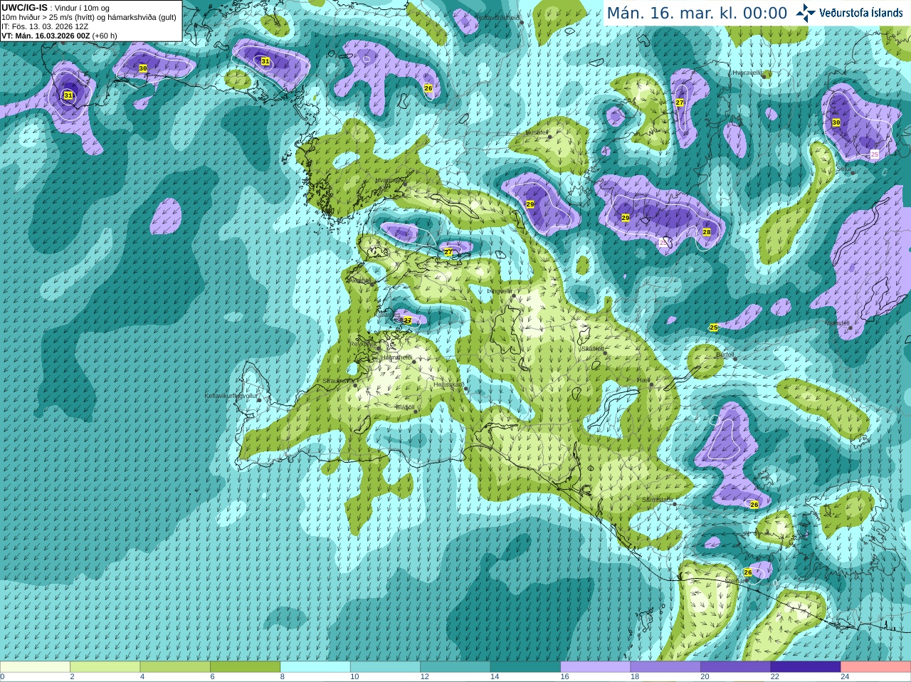Click the Setur station label

pyautogui.click(x=843, y=169)
